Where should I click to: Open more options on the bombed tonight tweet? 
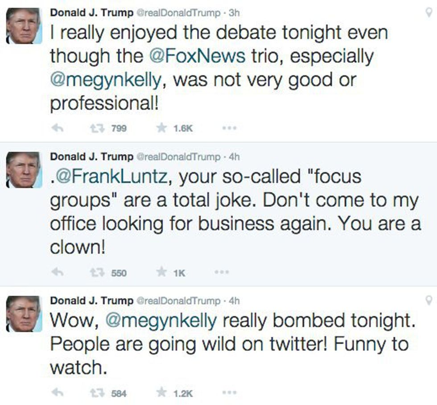[x=229, y=393]
